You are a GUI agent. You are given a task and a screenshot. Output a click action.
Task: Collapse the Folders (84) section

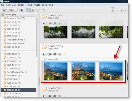(2, 15)
